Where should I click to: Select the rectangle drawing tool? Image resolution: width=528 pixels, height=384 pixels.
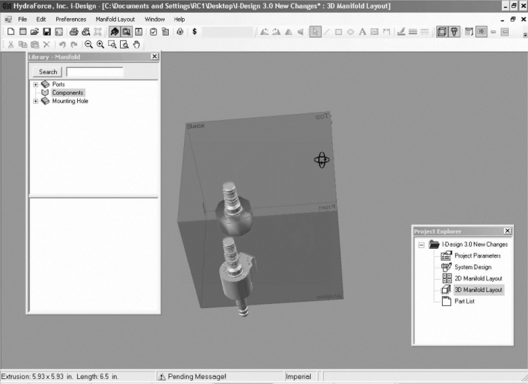(x=338, y=32)
